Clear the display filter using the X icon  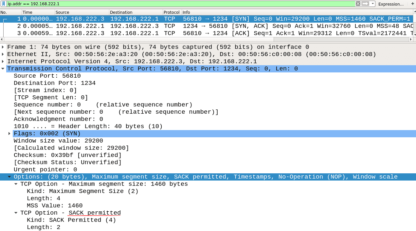(x=357, y=4)
